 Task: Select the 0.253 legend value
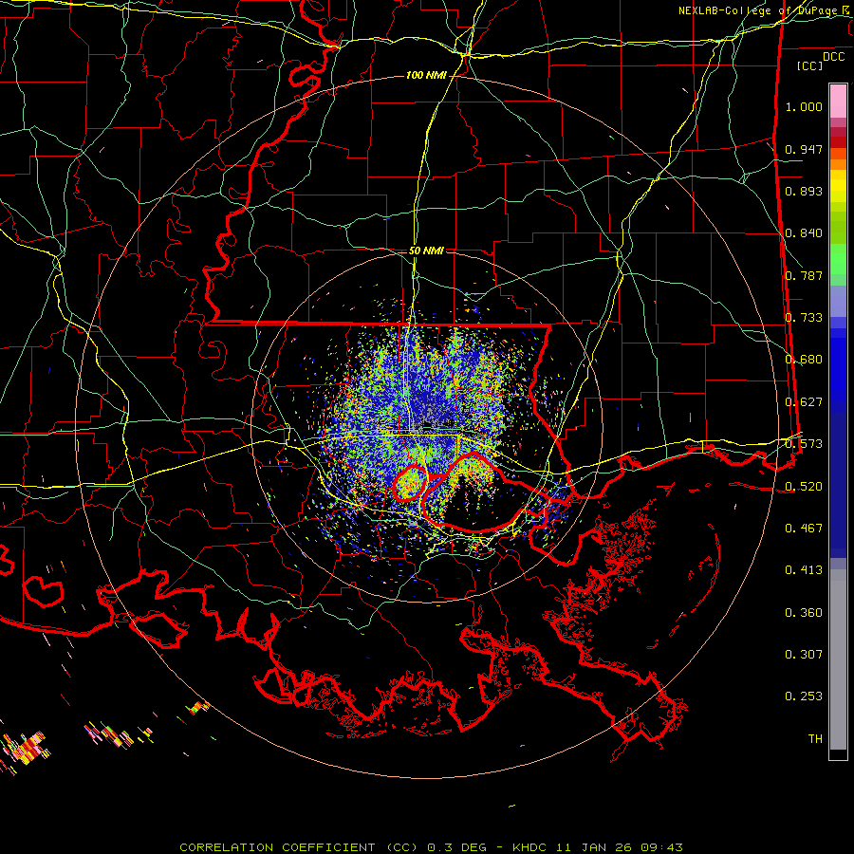click(x=804, y=696)
